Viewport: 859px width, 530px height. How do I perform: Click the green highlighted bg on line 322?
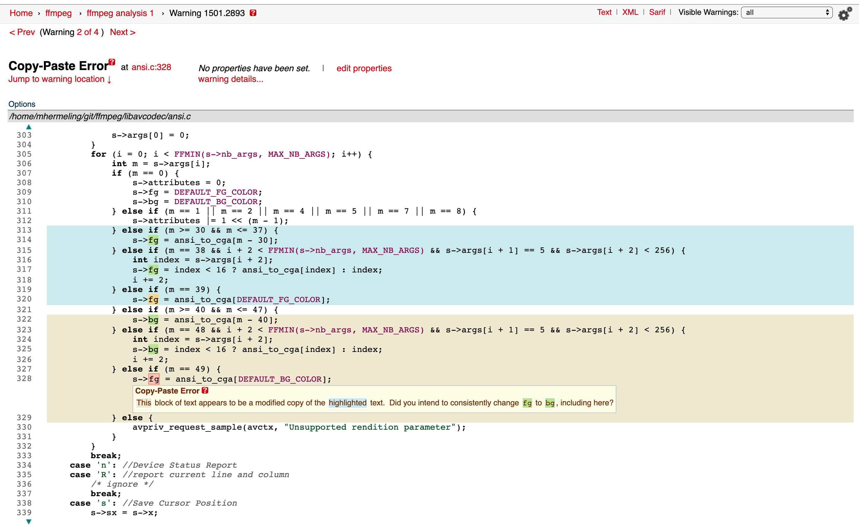(153, 320)
